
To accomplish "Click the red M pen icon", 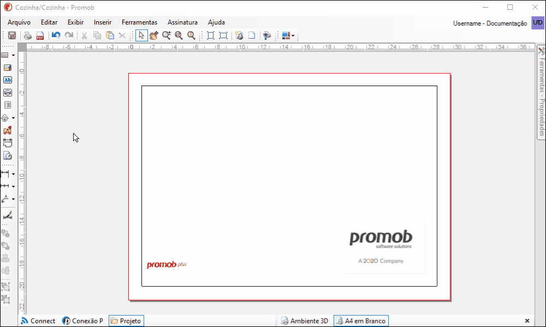I will 7,131.
